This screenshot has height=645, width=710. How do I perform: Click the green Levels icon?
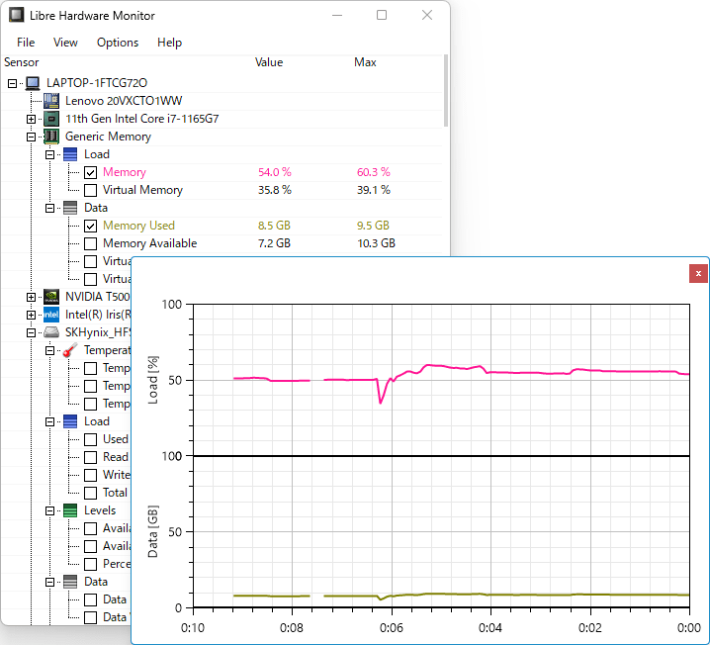tap(70, 510)
